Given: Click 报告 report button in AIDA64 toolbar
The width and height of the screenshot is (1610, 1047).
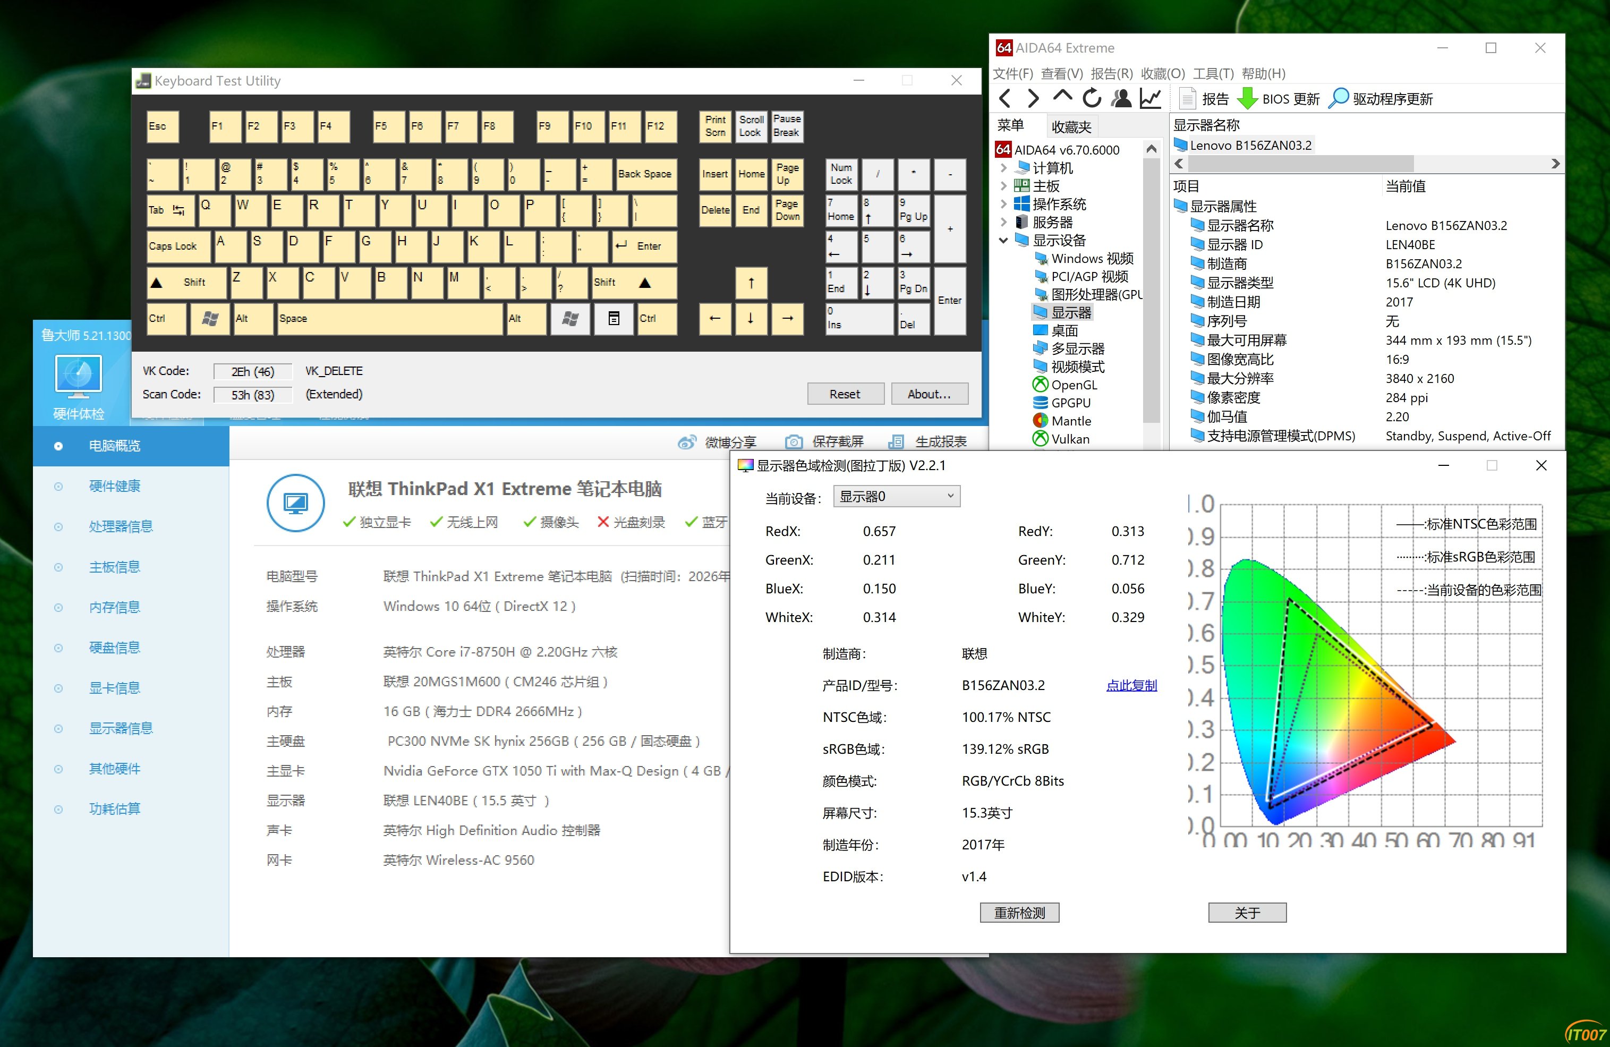Looking at the screenshot, I should tap(1204, 99).
